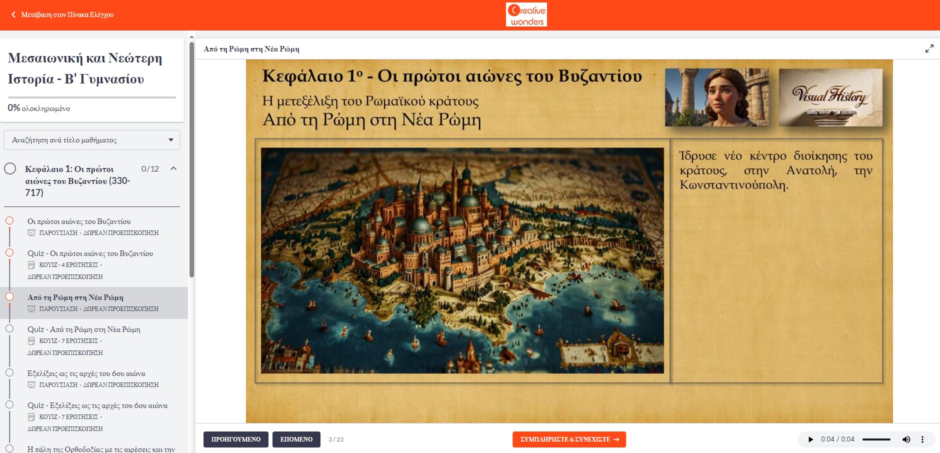Mute the audio with speaker icon

pyautogui.click(x=906, y=439)
